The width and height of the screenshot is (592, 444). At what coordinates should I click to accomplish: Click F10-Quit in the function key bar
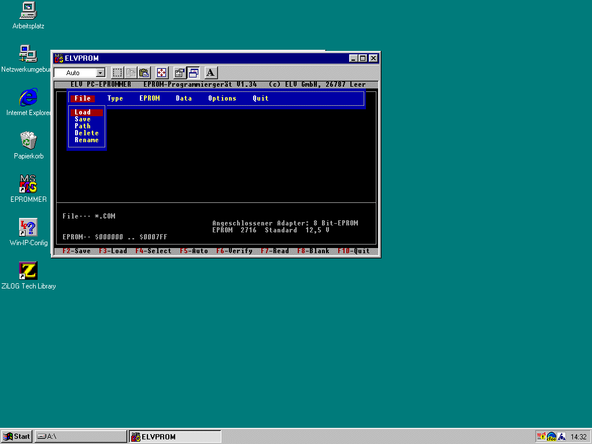pos(354,251)
